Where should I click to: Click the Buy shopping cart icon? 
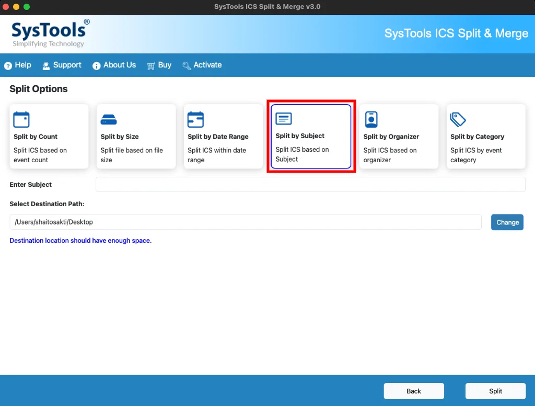pyautogui.click(x=151, y=65)
